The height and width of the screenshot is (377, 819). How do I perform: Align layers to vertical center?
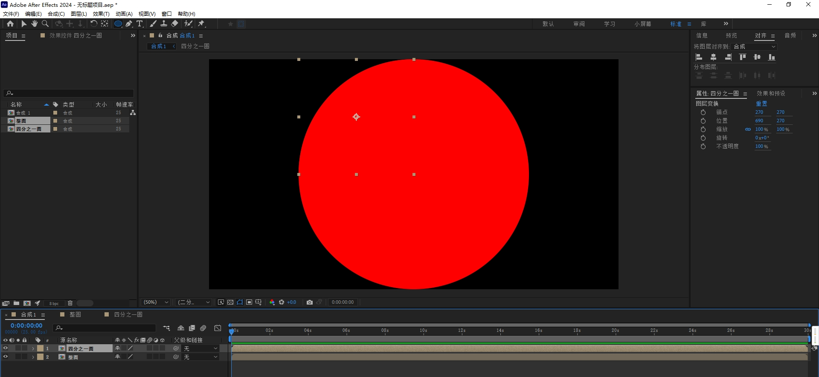click(x=757, y=57)
